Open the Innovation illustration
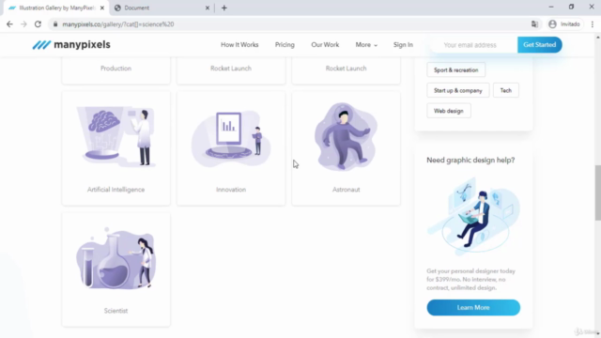The width and height of the screenshot is (601, 338). pyautogui.click(x=231, y=148)
